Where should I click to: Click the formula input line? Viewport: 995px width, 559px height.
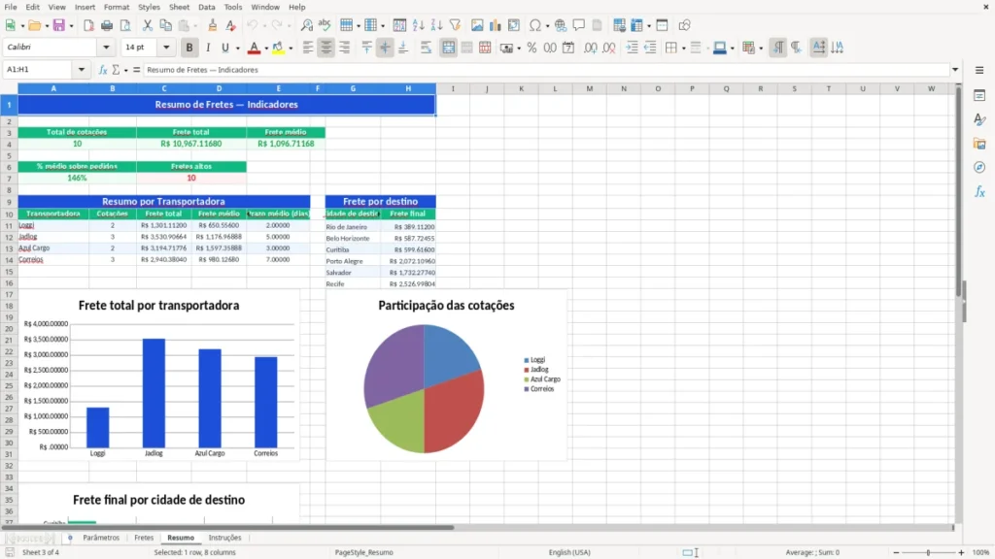click(546, 70)
